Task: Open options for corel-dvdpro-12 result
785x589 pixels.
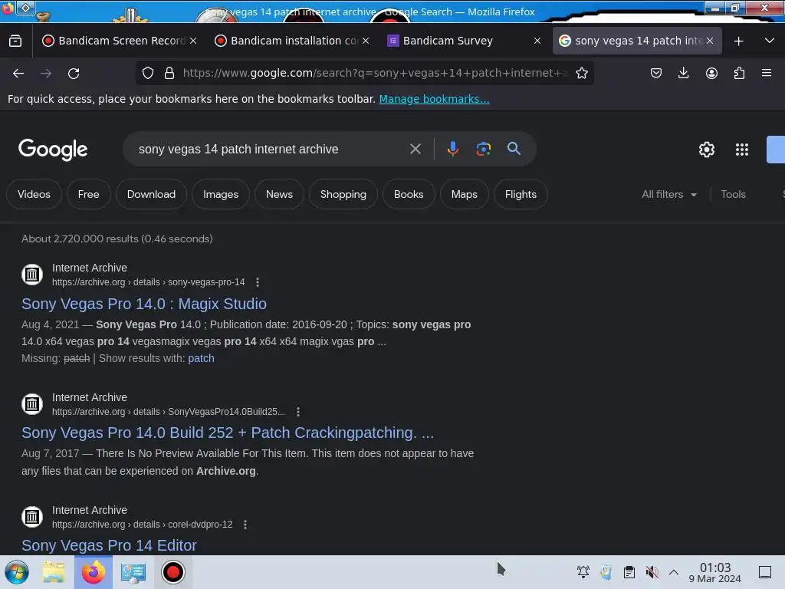Action: [245, 525]
